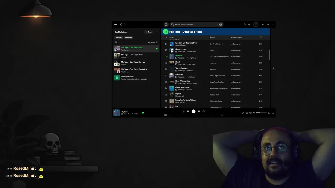Expand Sua Biblioteca with the arrows icon
This screenshot has width=335, height=188.
pyautogui.click(x=157, y=32)
